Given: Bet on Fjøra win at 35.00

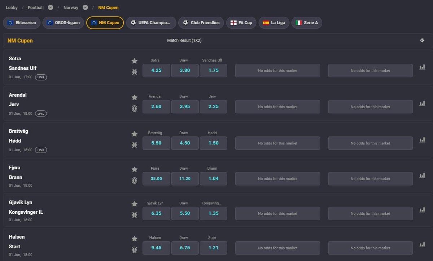Looking at the screenshot, I should click(x=156, y=179).
